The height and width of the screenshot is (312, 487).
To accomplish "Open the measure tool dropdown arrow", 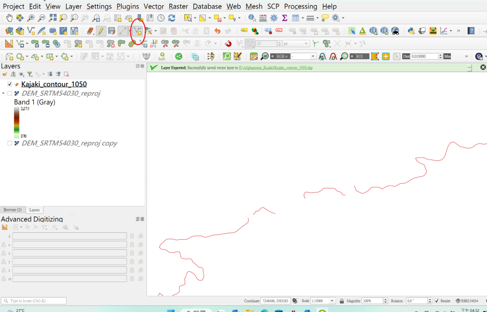I will coord(317,18).
